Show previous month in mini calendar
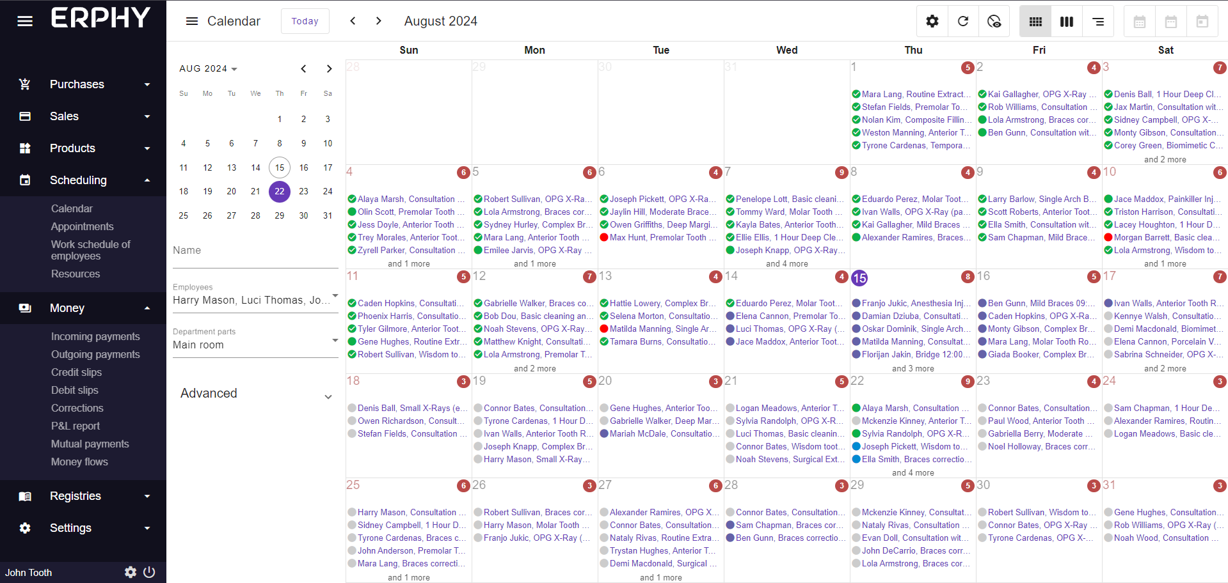This screenshot has width=1228, height=583. point(304,68)
